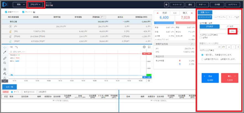Screen dimensions: 244x113
Task: Click the bar chart icon next to チャート
Action: pos(34,12)
